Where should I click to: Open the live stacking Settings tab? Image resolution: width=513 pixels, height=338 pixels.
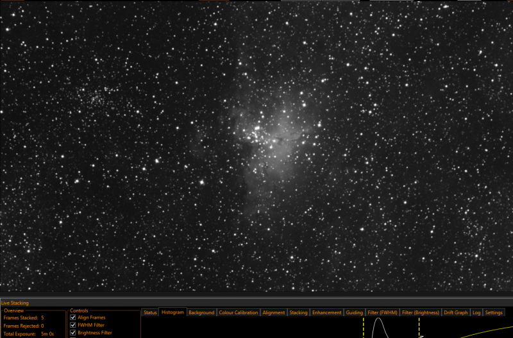[x=494, y=312]
